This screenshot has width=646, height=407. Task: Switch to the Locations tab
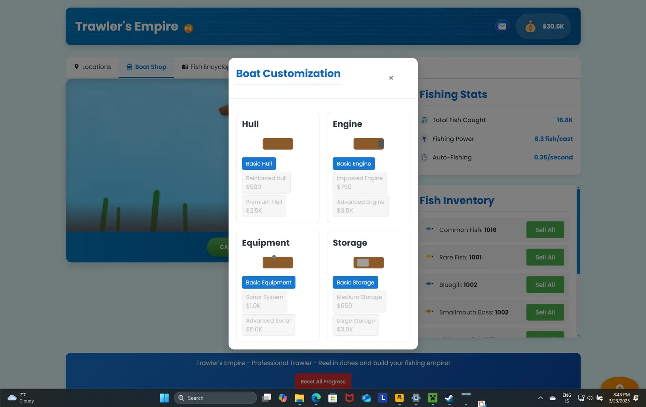[93, 67]
